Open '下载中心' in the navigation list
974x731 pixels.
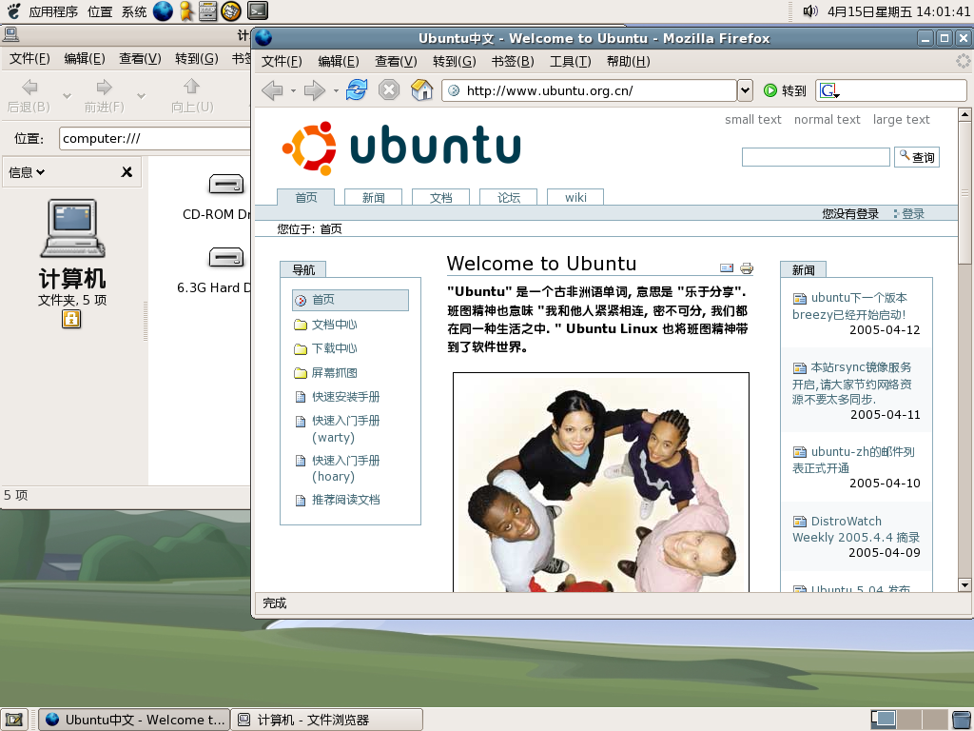334,348
